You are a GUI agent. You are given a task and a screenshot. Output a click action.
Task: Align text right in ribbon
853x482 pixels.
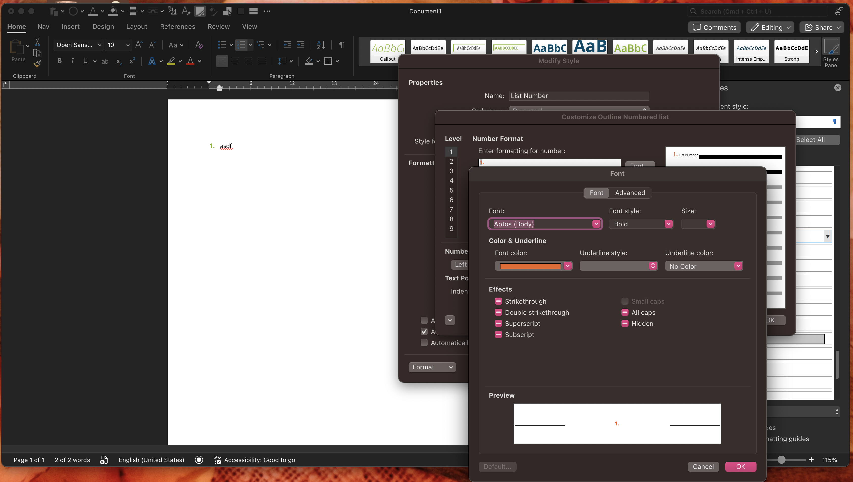(248, 61)
